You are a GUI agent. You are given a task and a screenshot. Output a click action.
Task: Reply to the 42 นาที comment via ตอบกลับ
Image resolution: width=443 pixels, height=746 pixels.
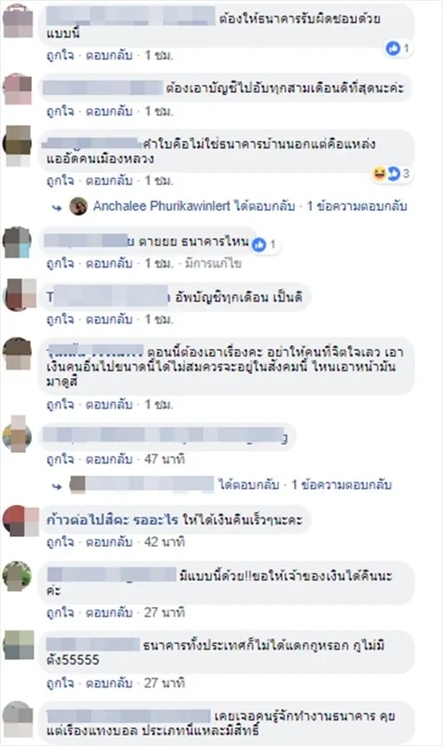(x=109, y=542)
